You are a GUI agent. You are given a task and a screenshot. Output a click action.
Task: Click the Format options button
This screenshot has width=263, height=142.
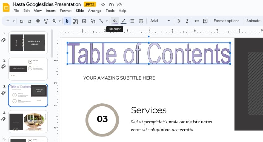point(226,21)
